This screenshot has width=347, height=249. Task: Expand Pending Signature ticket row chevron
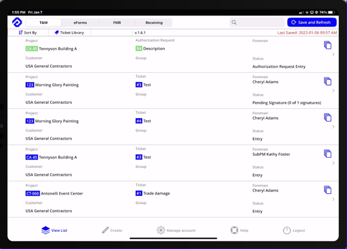(333, 90)
